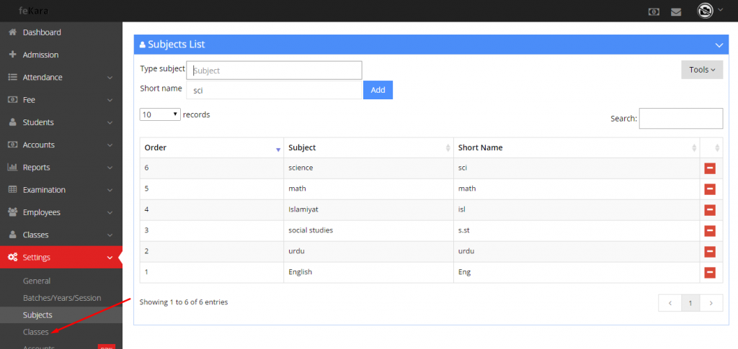
Task: Expand the Reports menu chevron
Action: click(110, 168)
